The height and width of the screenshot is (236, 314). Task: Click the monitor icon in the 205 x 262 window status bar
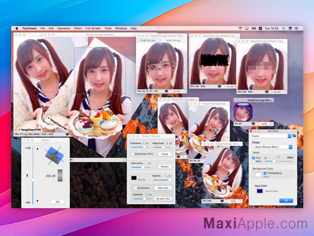click(222, 201)
